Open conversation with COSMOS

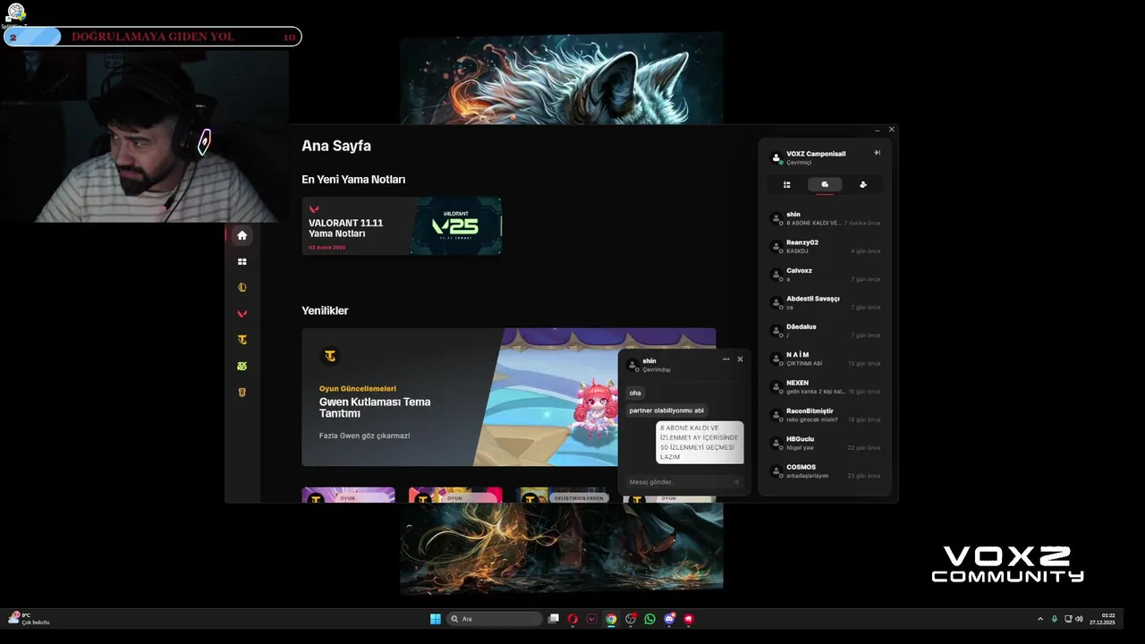pyautogui.click(x=825, y=471)
